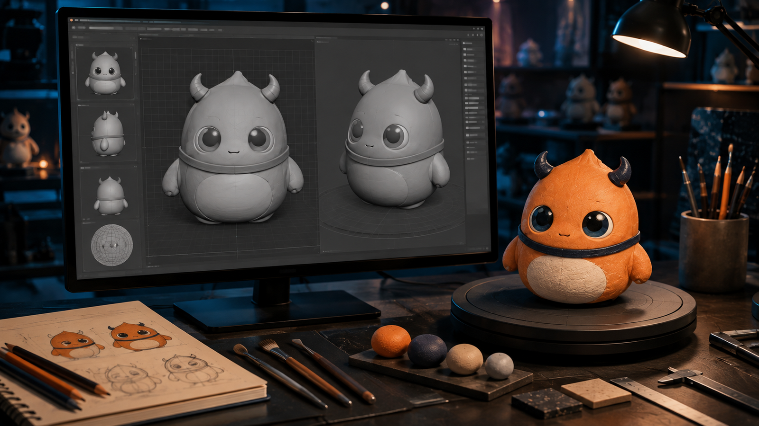Open the wireframe sphere preview in the left panel
This screenshot has width=759, height=426.
[112, 245]
